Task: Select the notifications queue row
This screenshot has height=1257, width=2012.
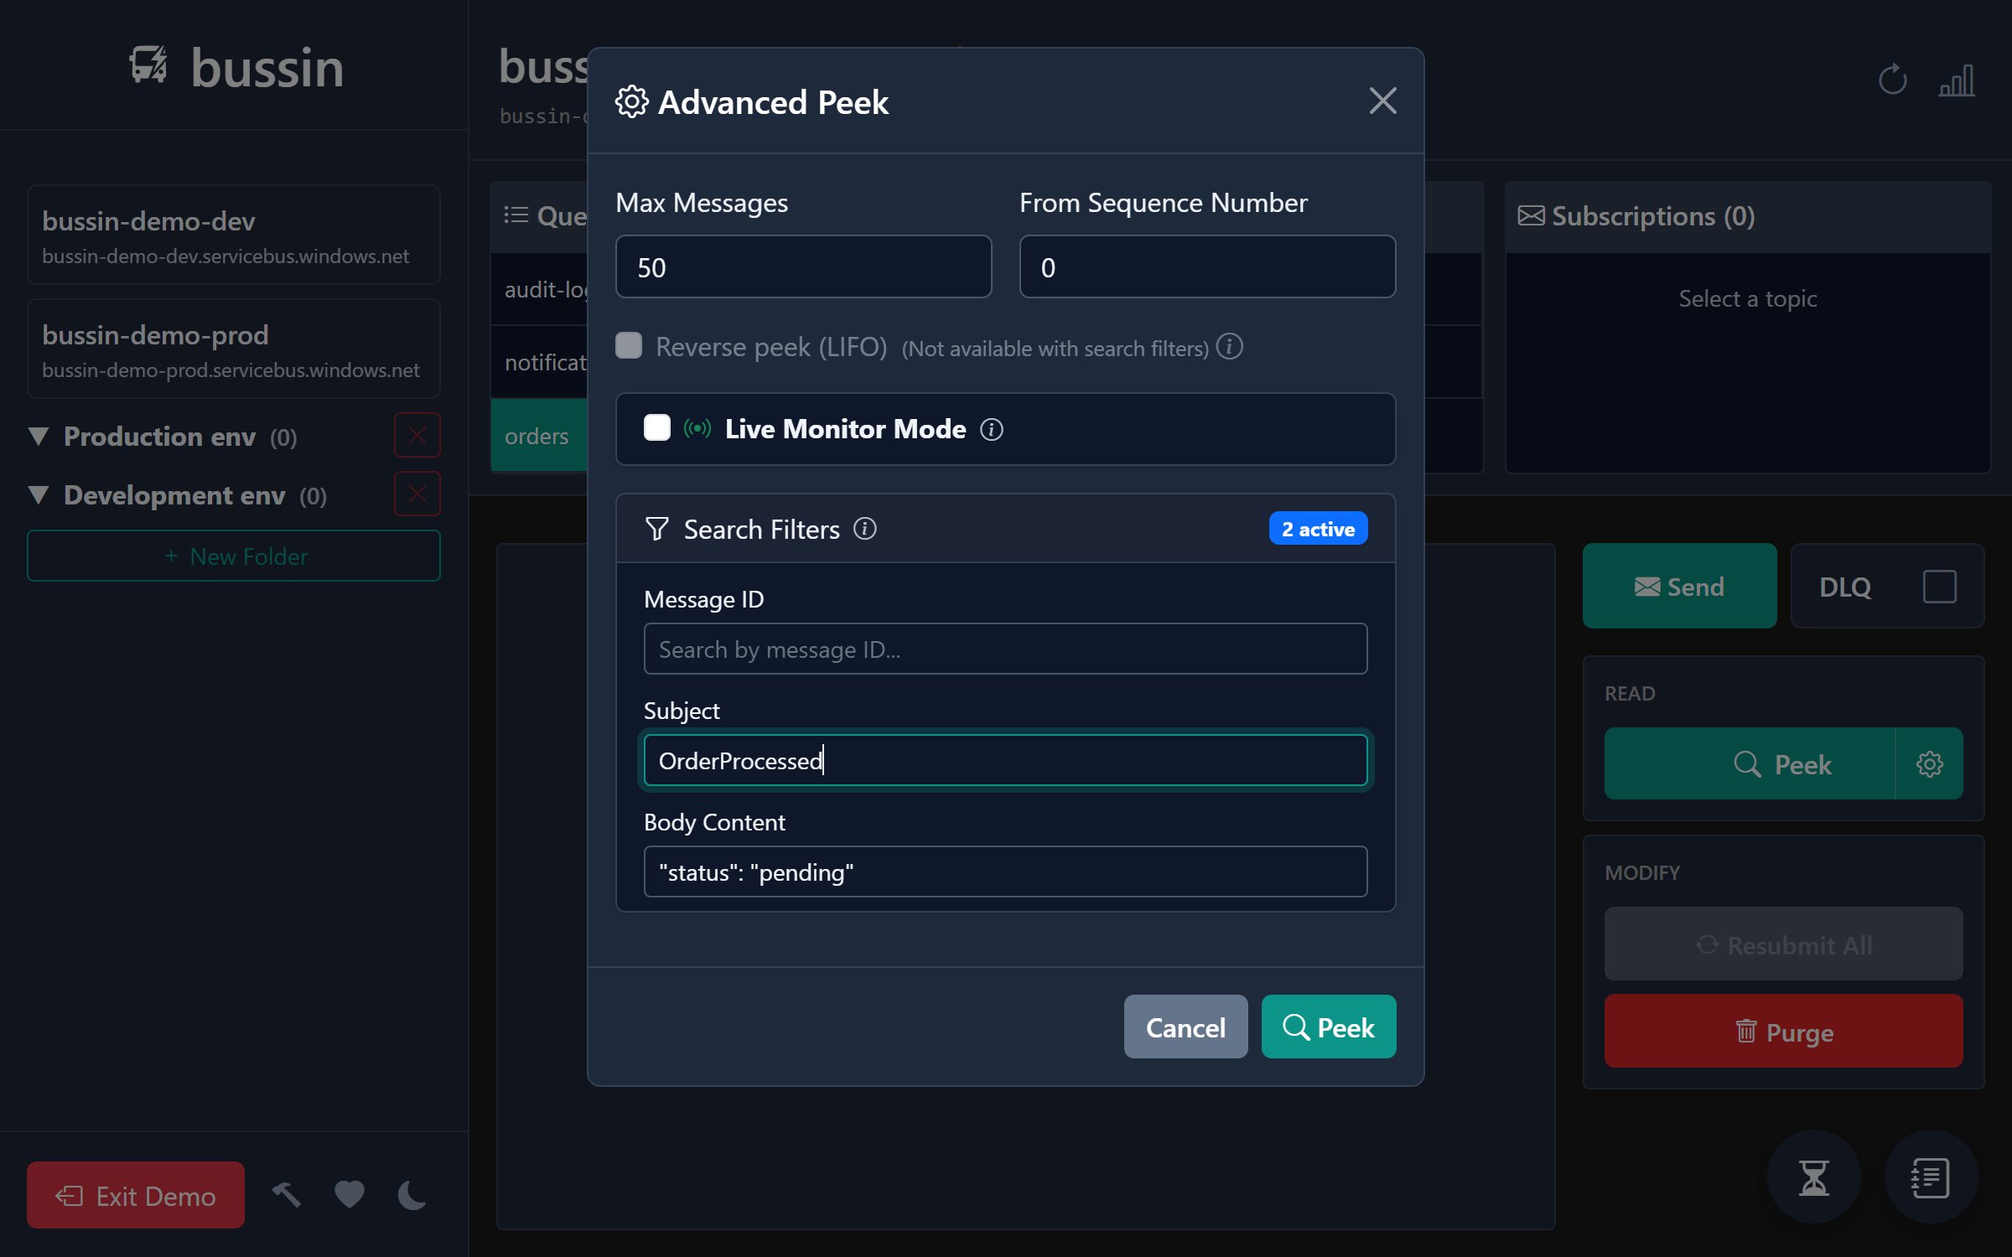Action: click(538, 362)
